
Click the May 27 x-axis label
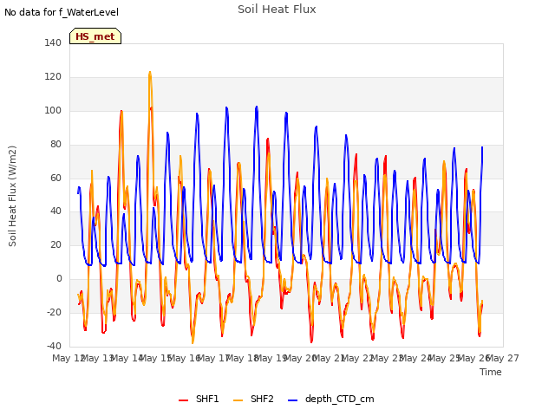[x=503, y=358]
